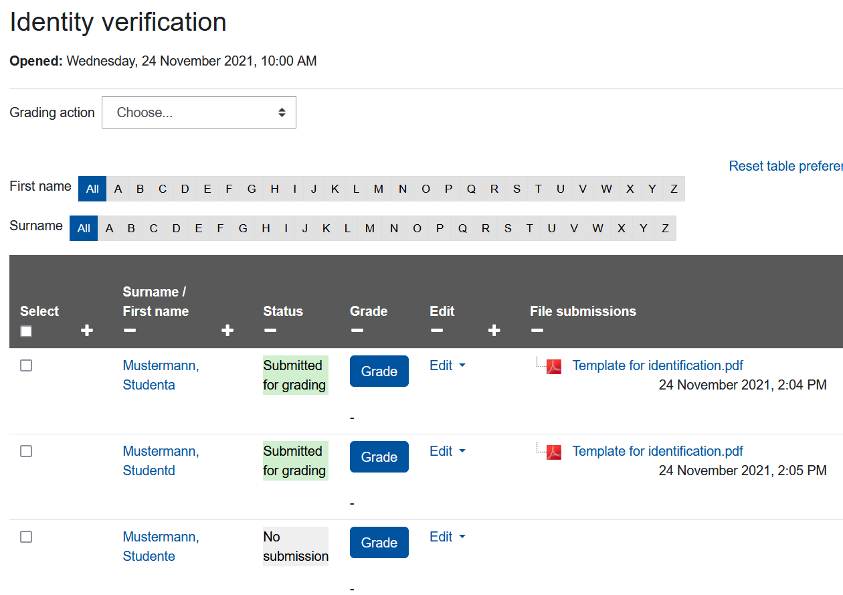
Task: Click minus icon under Edit column header
Action: [x=436, y=331]
